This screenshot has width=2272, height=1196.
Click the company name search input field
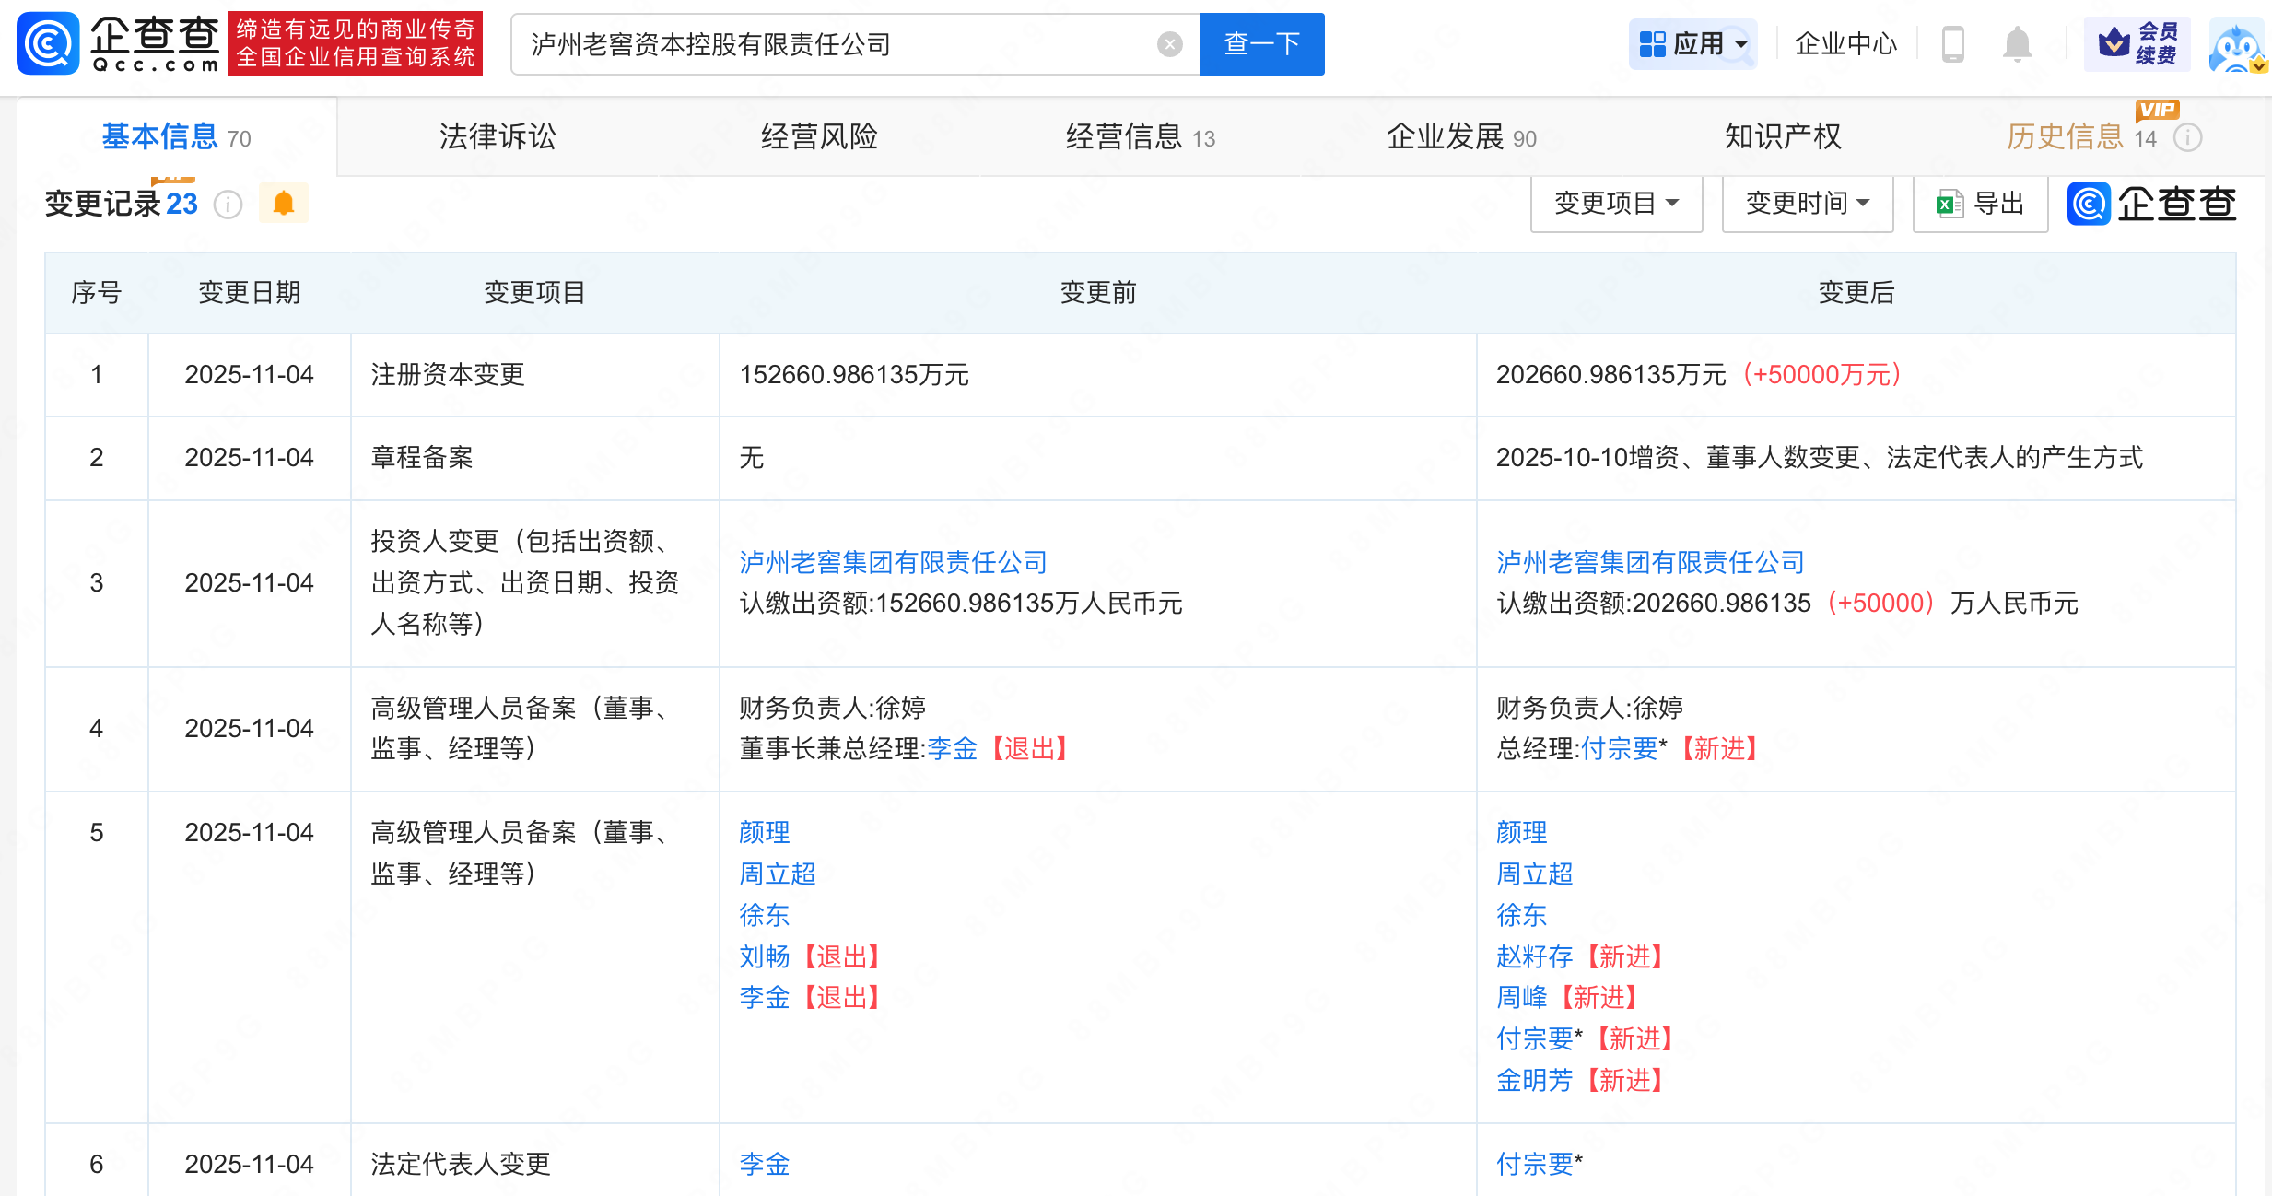pos(829,44)
